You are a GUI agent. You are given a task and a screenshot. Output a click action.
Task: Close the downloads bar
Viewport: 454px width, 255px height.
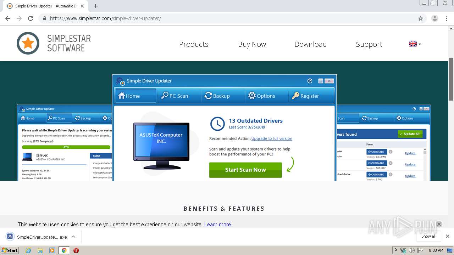448,236
